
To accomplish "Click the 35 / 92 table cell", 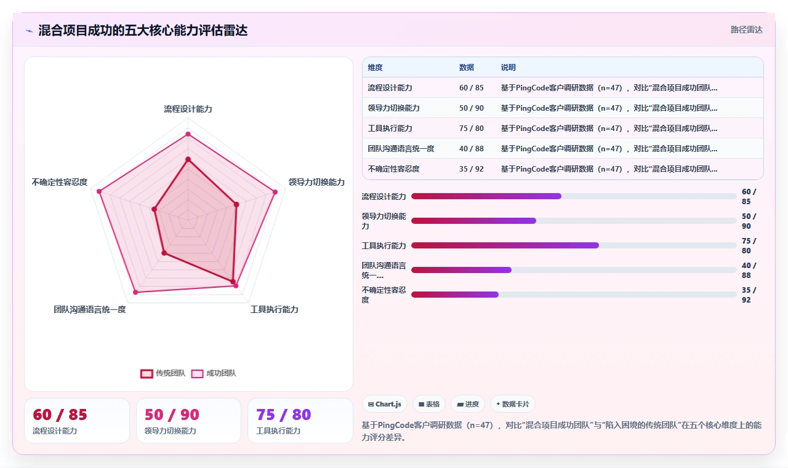I will 472,169.
